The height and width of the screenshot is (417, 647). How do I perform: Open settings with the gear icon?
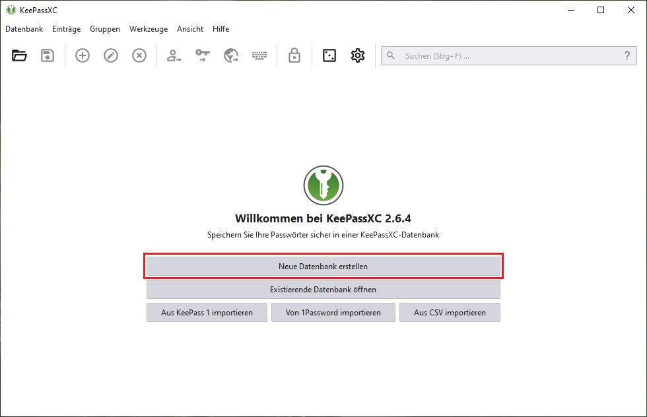(x=358, y=56)
